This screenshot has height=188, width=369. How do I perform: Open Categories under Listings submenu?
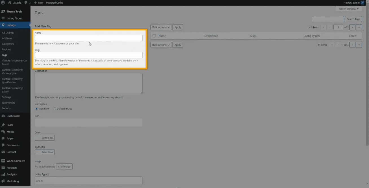tap(8, 44)
